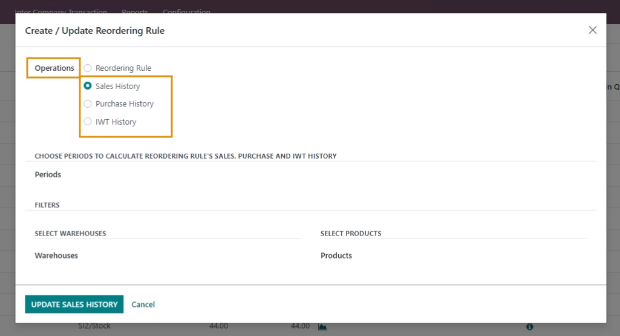
Task: Click the Operations label
Action: (54, 68)
